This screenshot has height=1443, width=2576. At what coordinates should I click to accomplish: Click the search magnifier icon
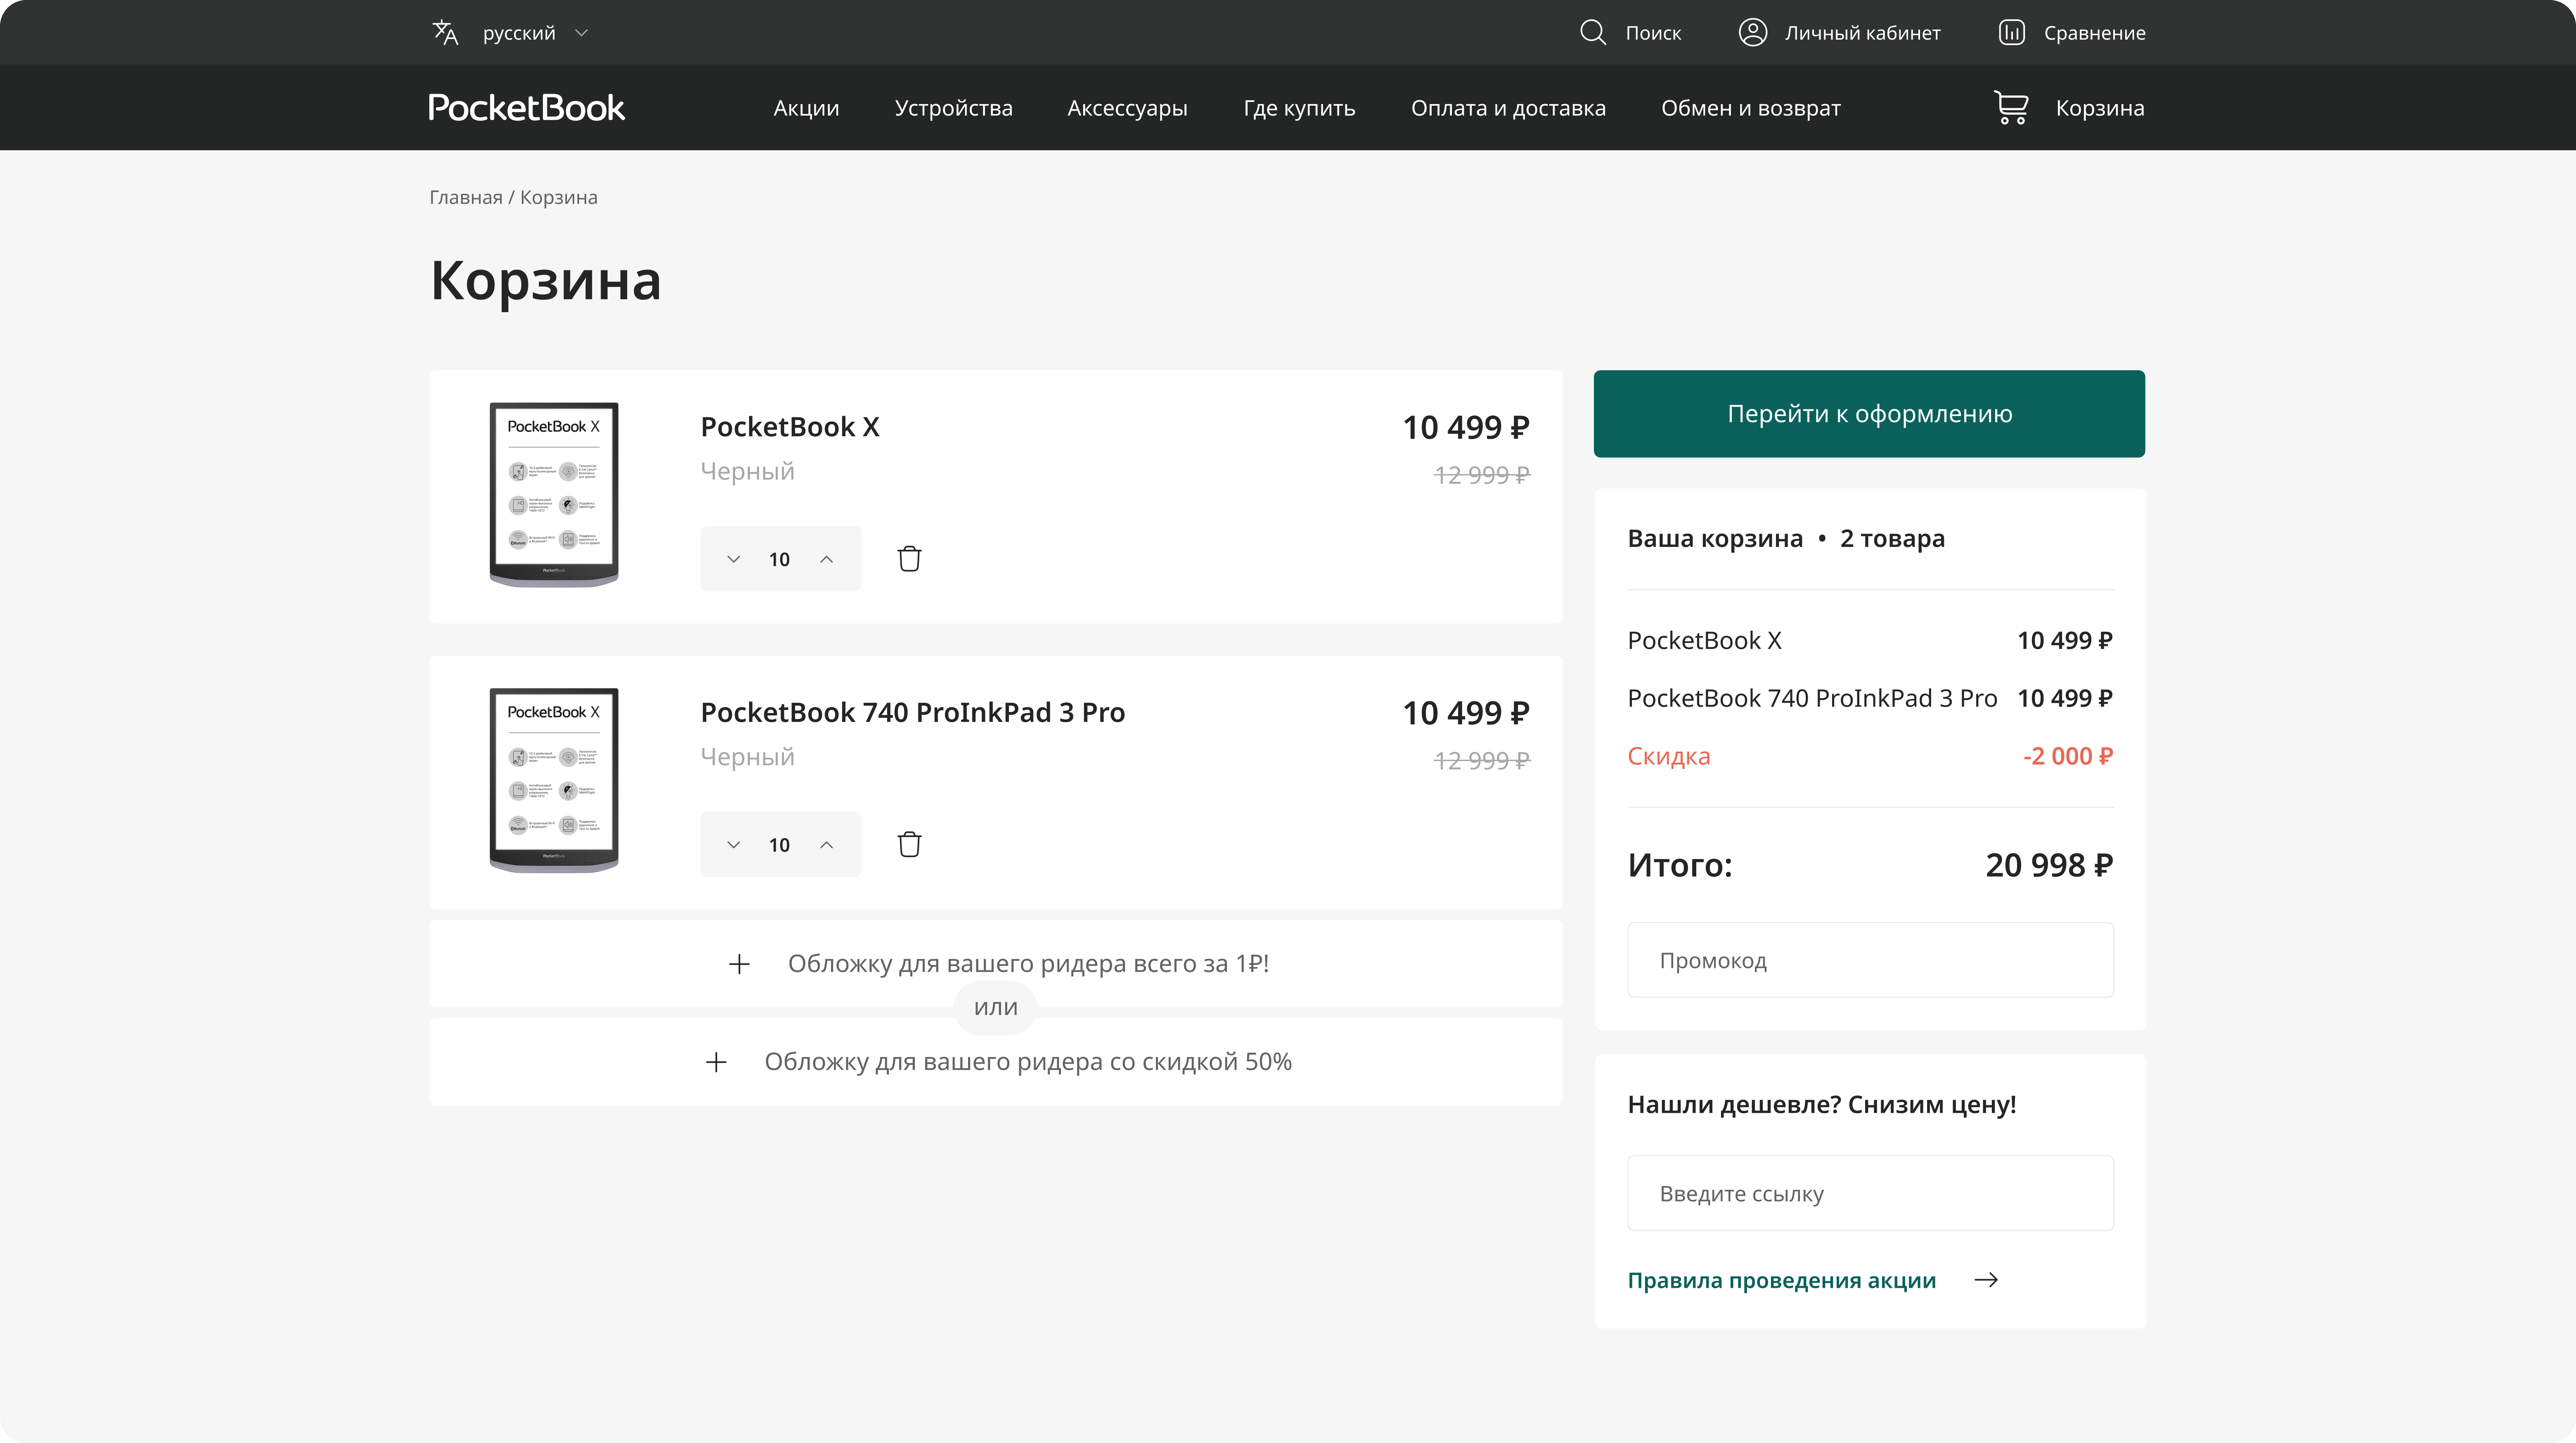tap(1593, 33)
